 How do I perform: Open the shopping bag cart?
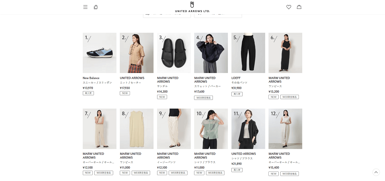point(299,7)
